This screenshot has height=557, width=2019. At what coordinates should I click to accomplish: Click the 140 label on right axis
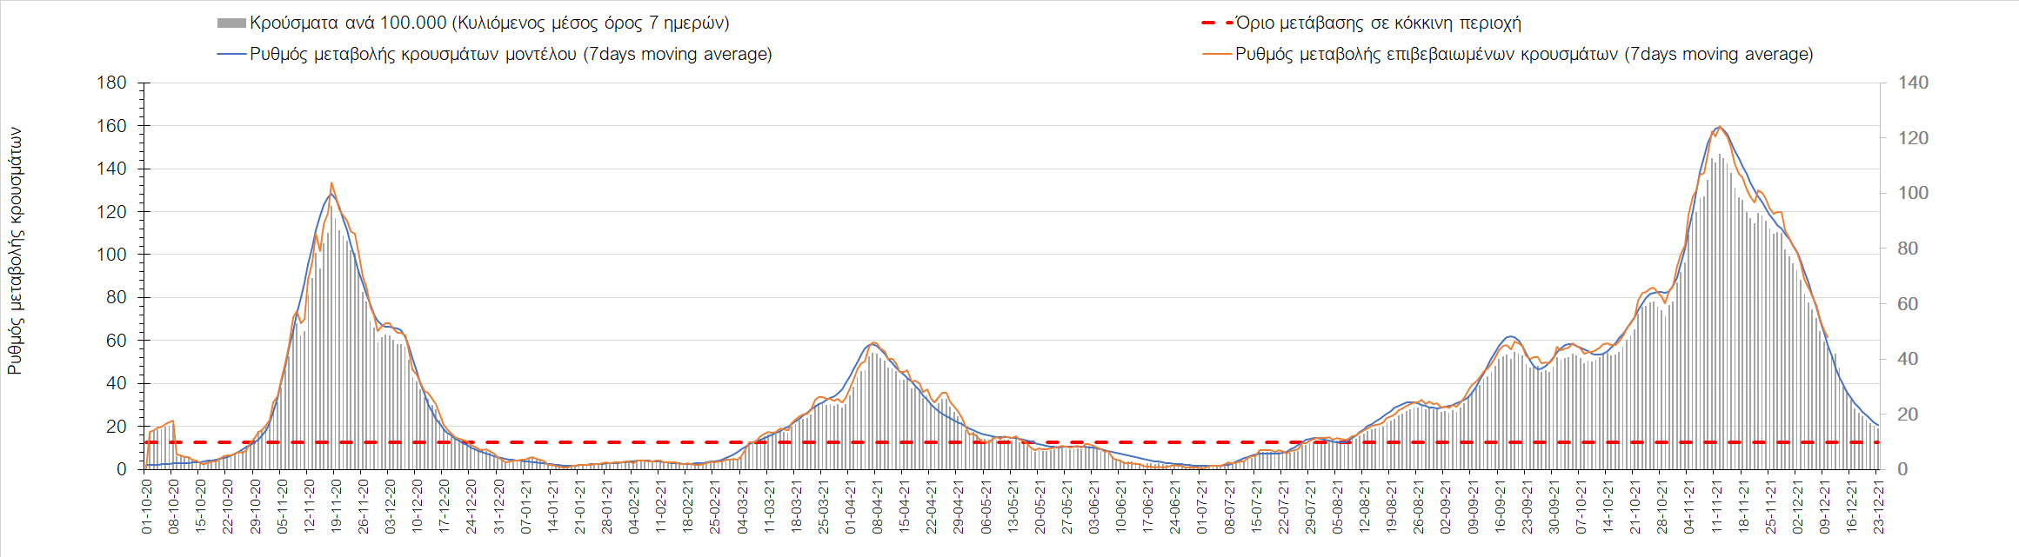coord(1913,83)
